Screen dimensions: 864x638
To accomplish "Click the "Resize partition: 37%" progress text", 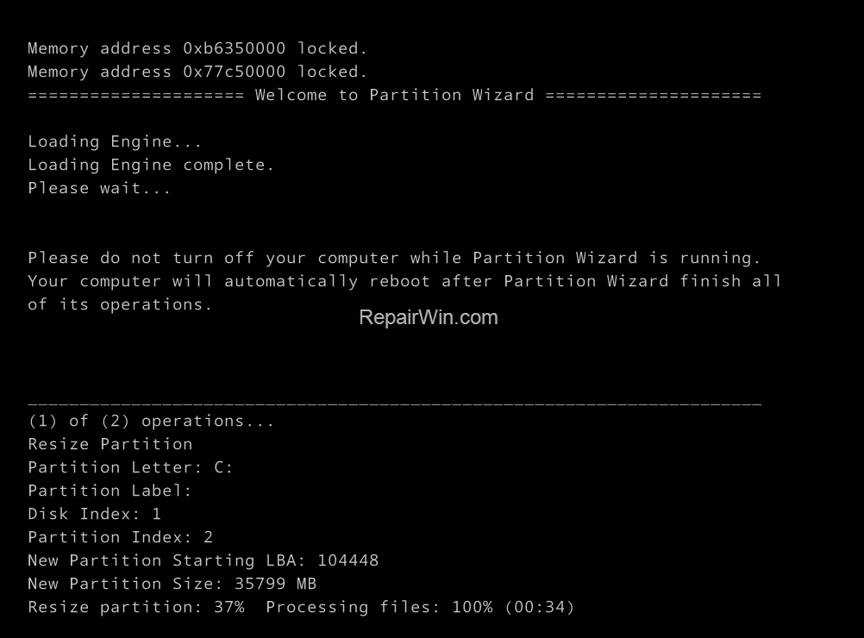I will pos(135,607).
